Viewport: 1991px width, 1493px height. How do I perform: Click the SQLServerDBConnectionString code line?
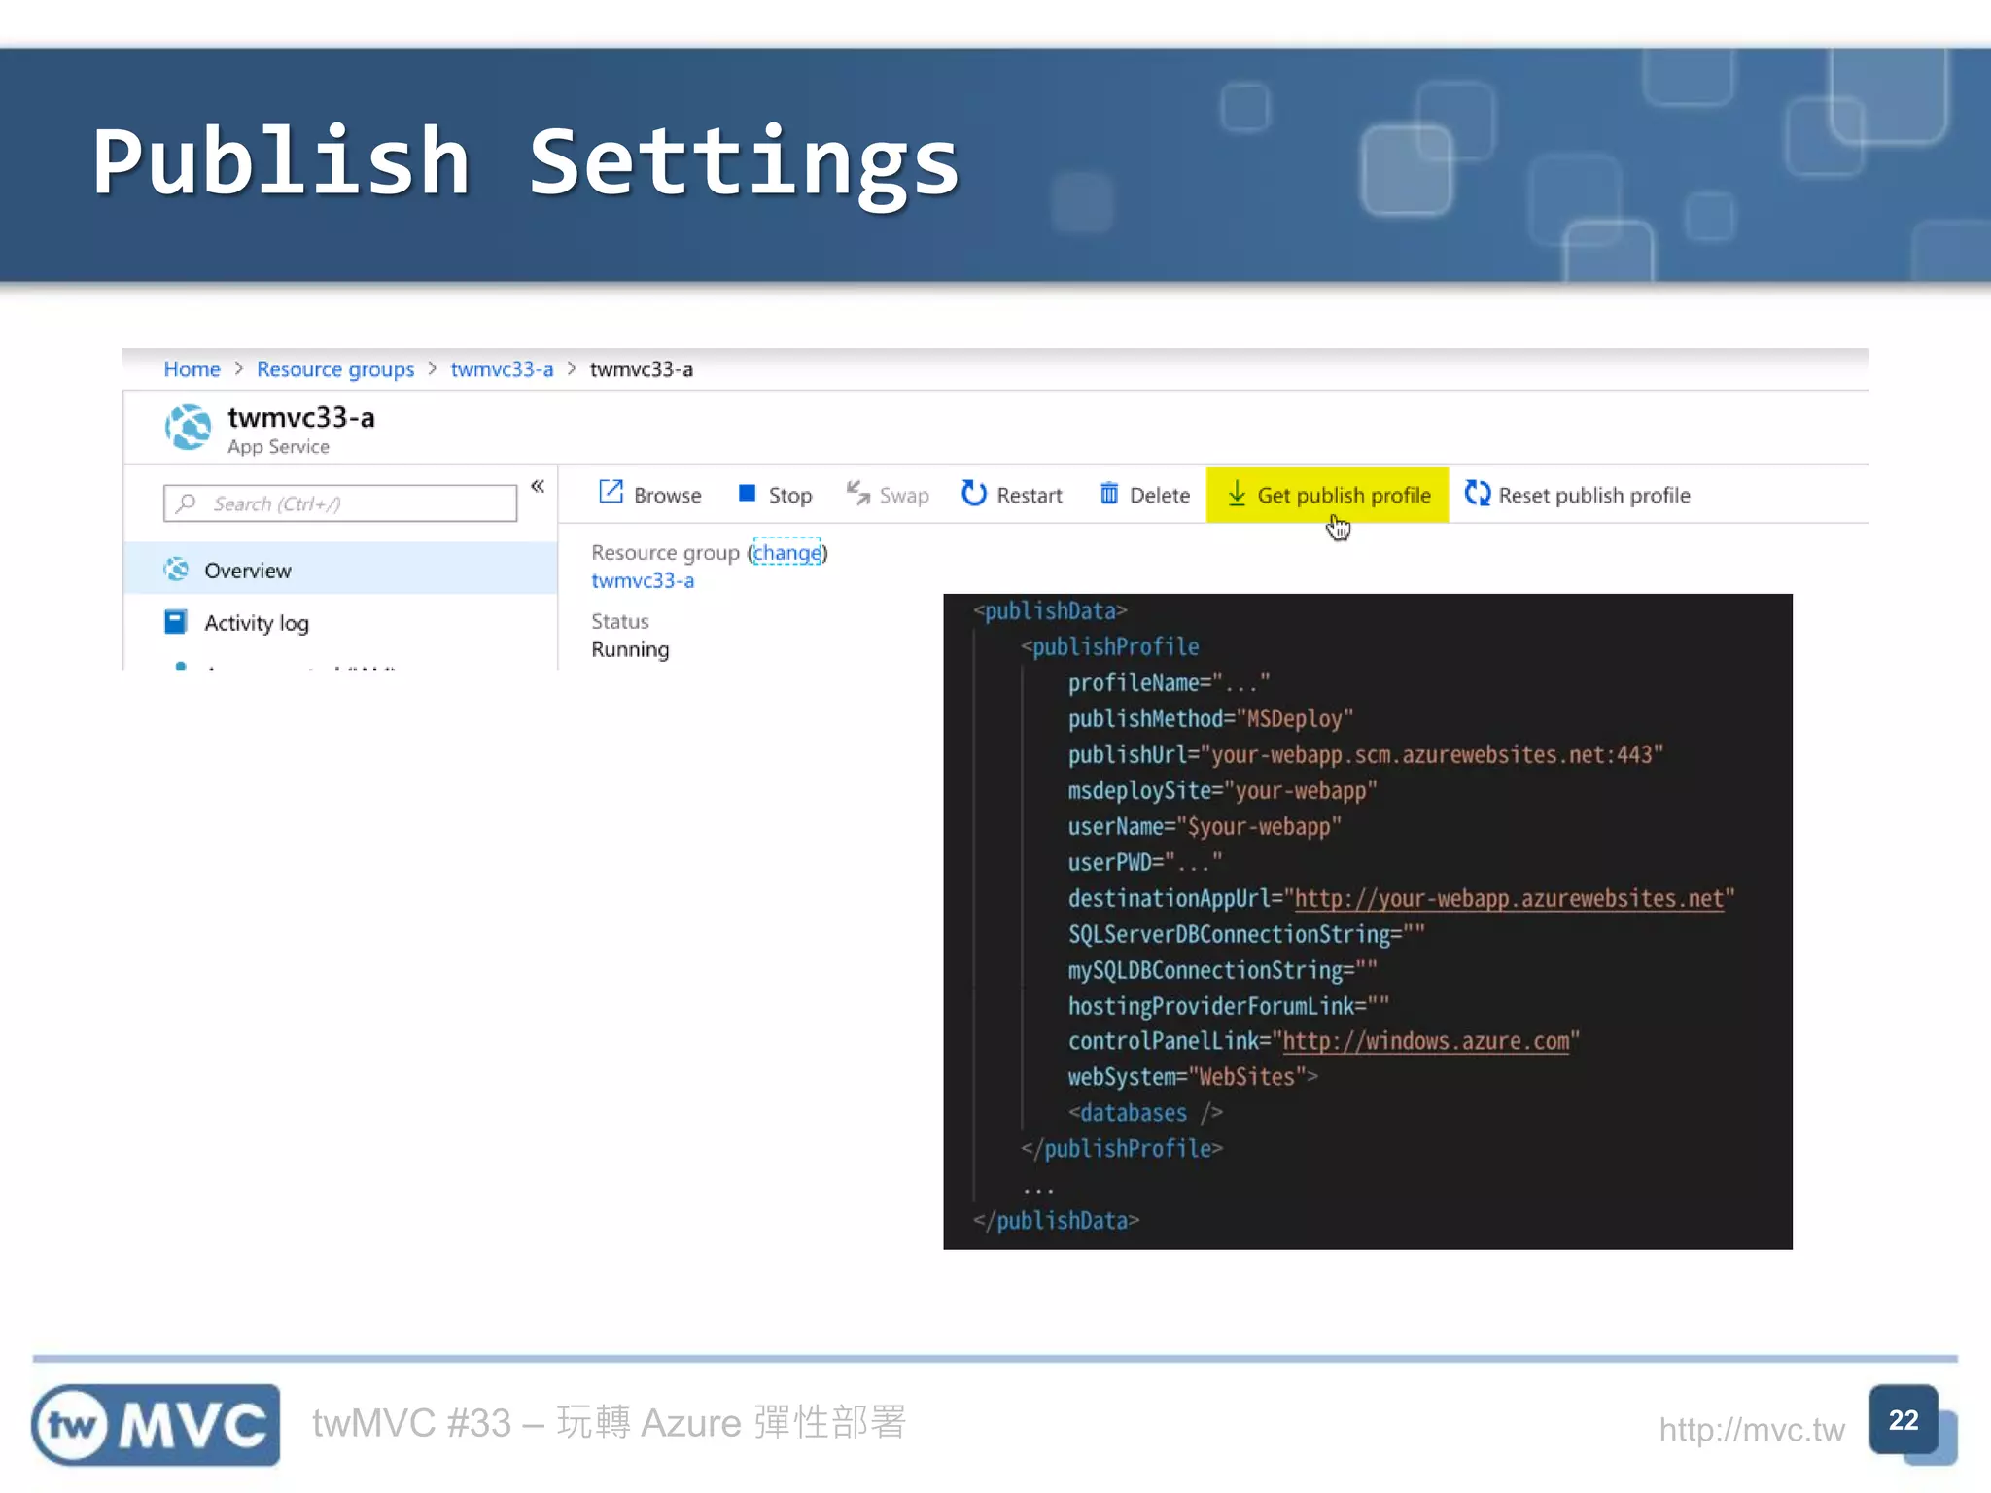(x=1246, y=935)
